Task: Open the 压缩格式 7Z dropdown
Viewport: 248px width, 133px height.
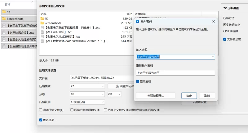Action: point(87,86)
